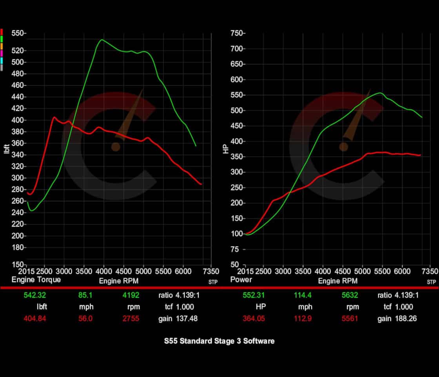Select the Engine Torque axis label
This screenshot has height=377, width=439.
(x=37, y=280)
